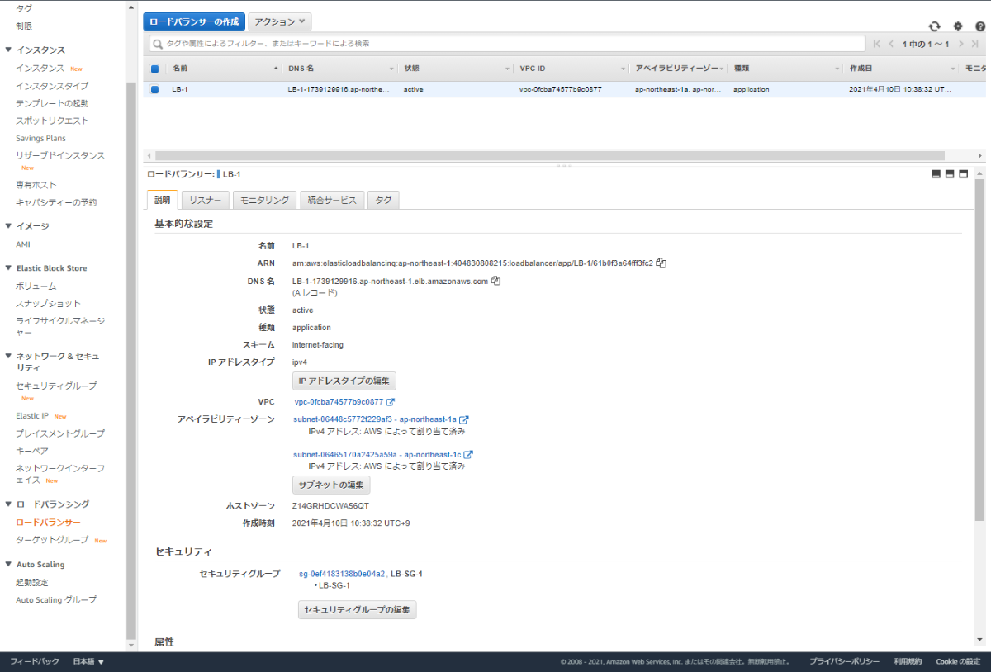Click the tag filter search field
Viewport: 991px width, 672px height.
[507, 44]
